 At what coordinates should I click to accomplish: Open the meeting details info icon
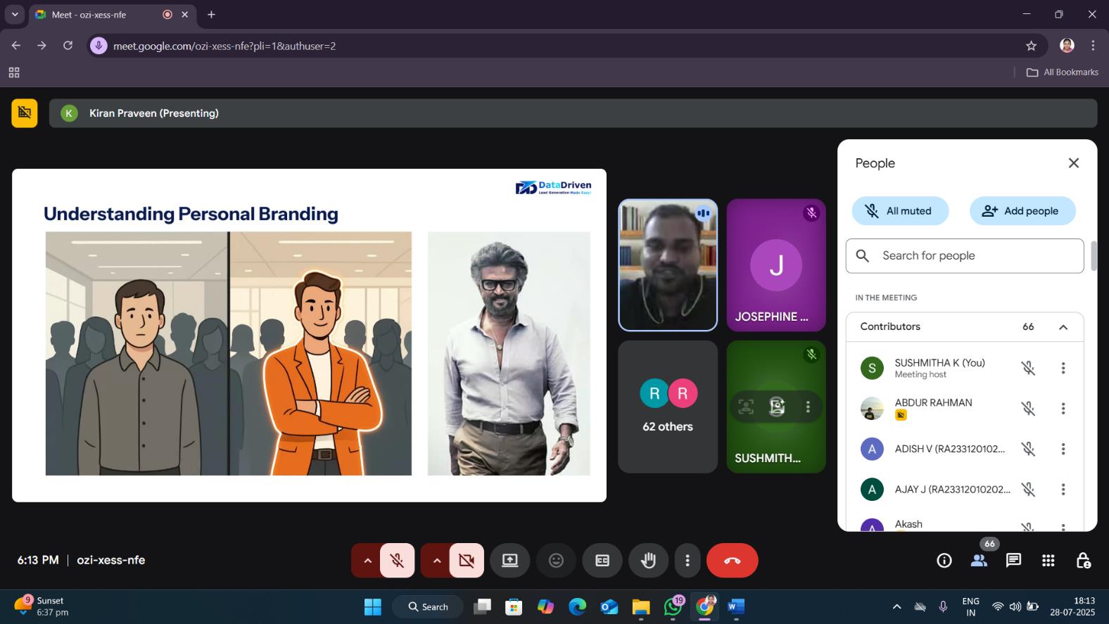[x=944, y=561]
